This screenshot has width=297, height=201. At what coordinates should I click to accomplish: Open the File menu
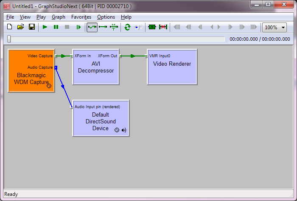coord(10,17)
